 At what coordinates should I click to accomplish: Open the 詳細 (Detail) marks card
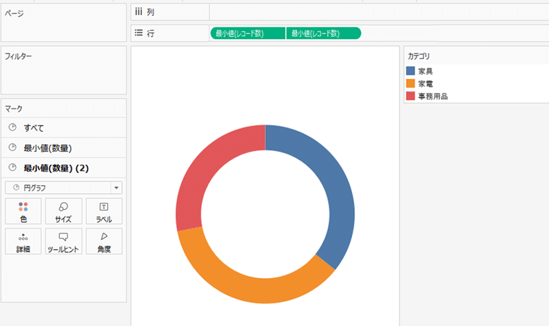coord(23,242)
